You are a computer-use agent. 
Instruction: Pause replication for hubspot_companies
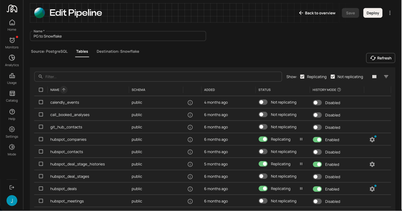click(x=301, y=139)
